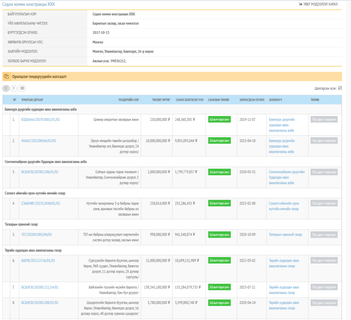Open the Сэлэнгэ аймгийн customer link in row 4
Viewport: 351px width, 320px height.
tap(284, 206)
